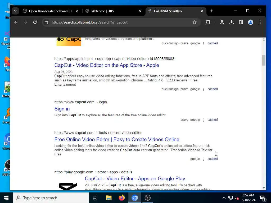The height and width of the screenshot is (203, 271).
Task: Open cached link for top CapCut result
Action: coord(213,43)
